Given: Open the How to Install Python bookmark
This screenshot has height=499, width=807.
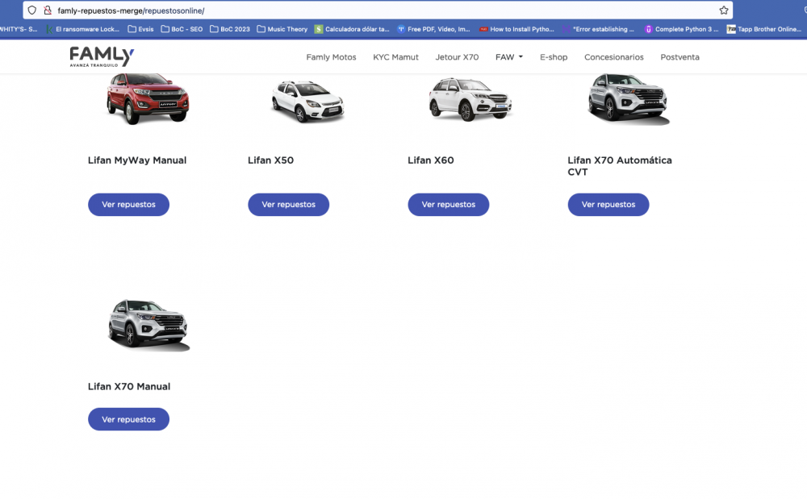Looking at the screenshot, I should [516, 29].
